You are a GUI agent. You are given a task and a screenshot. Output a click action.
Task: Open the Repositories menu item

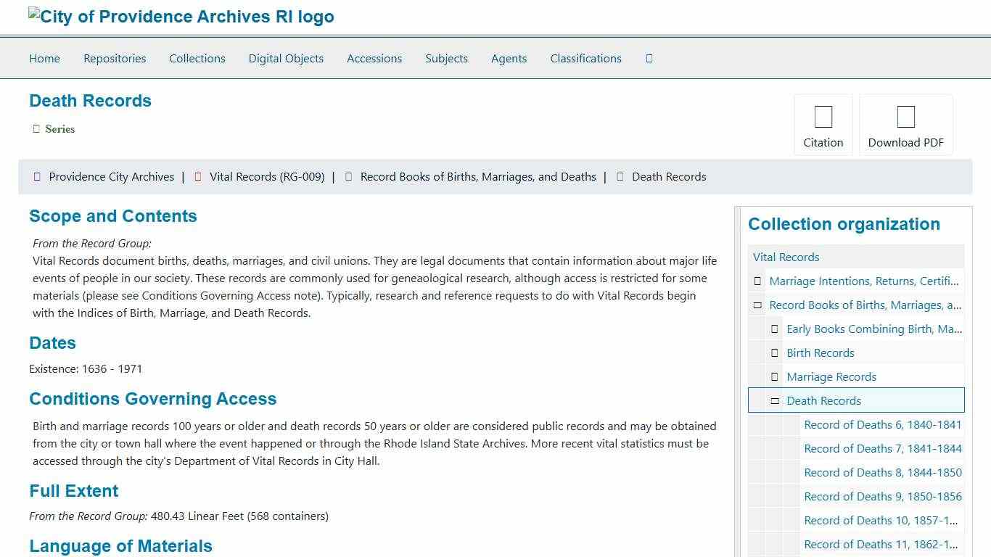(115, 59)
